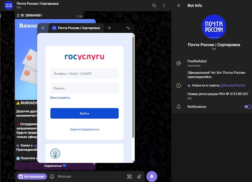The width and height of the screenshot is (252, 182).
Task: Close the Bot Info panel
Action: 179,5
